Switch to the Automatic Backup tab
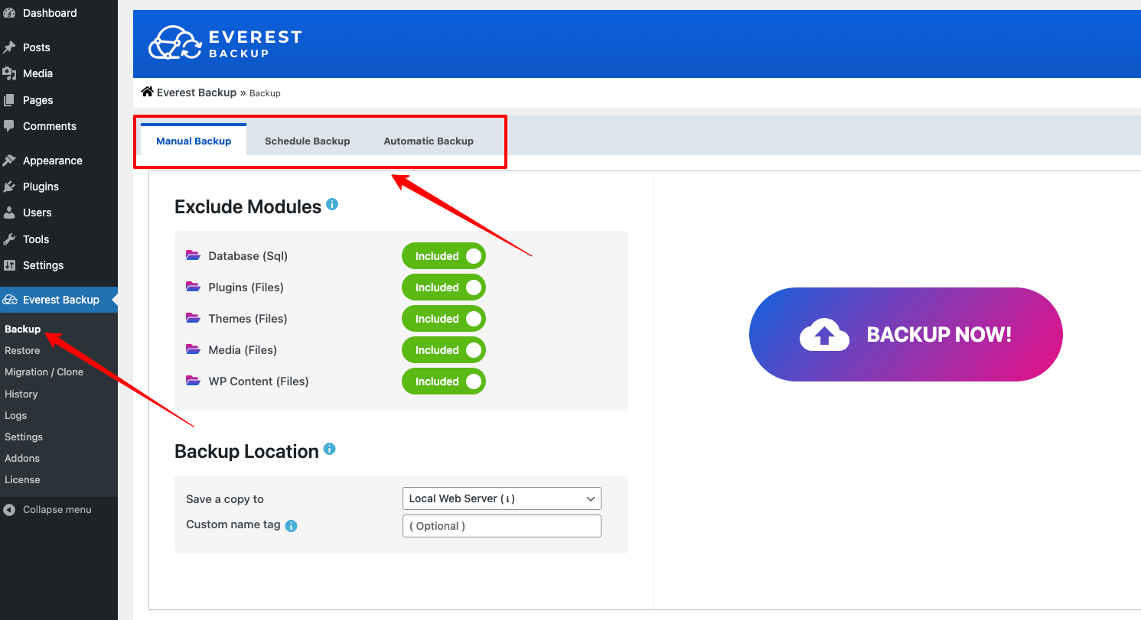The width and height of the screenshot is (1141, 620). point(429,141)
